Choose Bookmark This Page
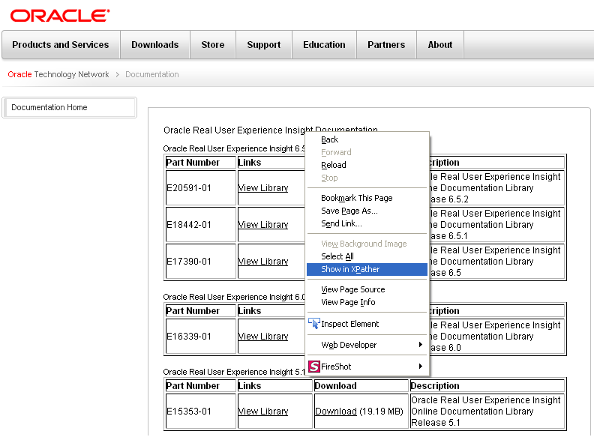The image size is (594, 446). coord(367,198)
